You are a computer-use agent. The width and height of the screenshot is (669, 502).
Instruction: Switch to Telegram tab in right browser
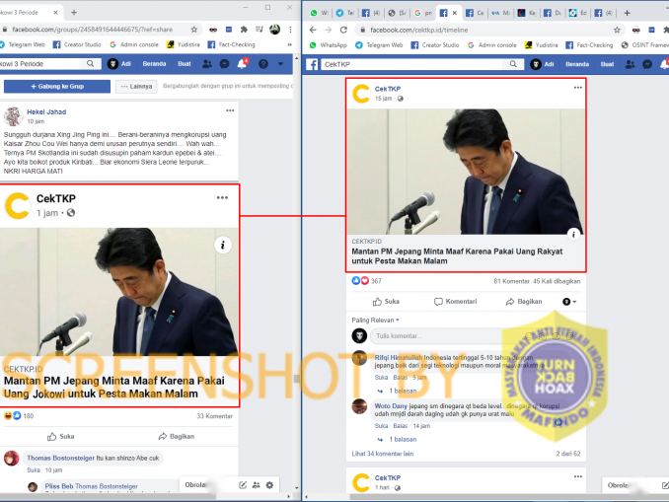pyautogui.click(x=344, y=13)
